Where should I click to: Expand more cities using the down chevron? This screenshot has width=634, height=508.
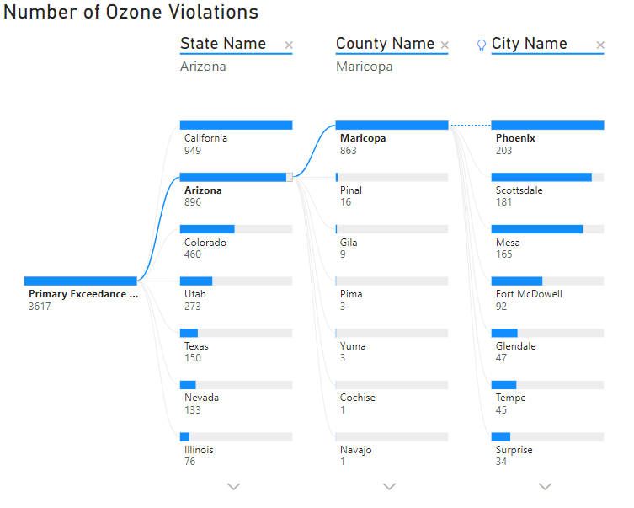tap(545, 486)
